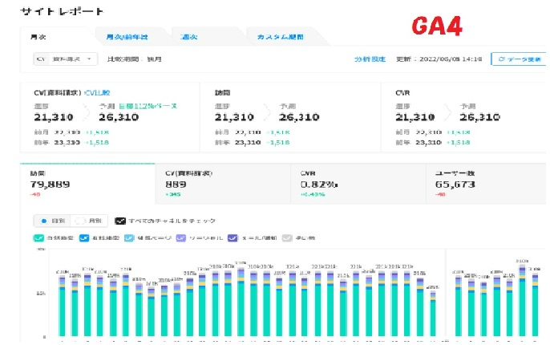Screen dimensions: 550x345
Task: Toggle the light blue 参照ページ channel checkbox
Action: pos(129,238)
